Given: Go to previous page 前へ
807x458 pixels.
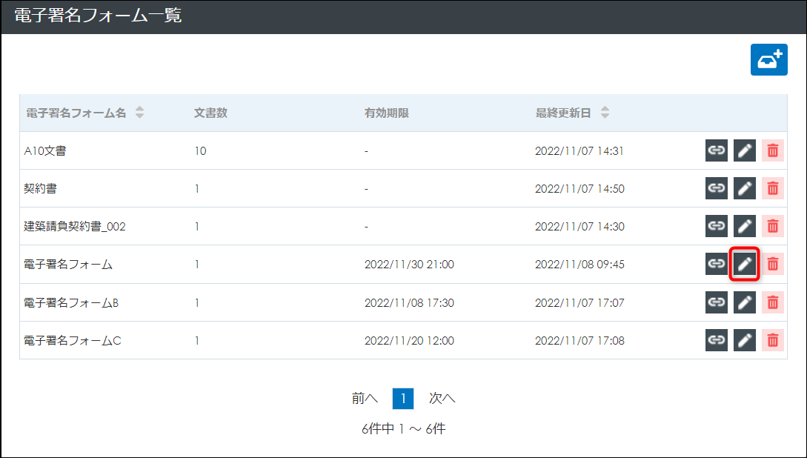Looking at the screenshot, I should 365,398.
